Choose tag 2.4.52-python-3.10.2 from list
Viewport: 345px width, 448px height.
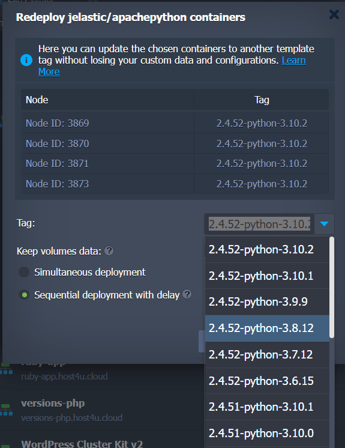coord(267,249)
